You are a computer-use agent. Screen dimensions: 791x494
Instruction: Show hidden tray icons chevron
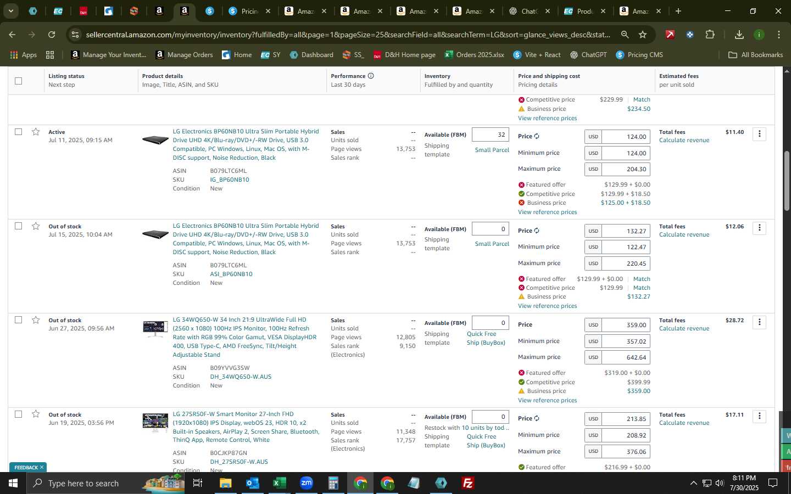point(693,483)
